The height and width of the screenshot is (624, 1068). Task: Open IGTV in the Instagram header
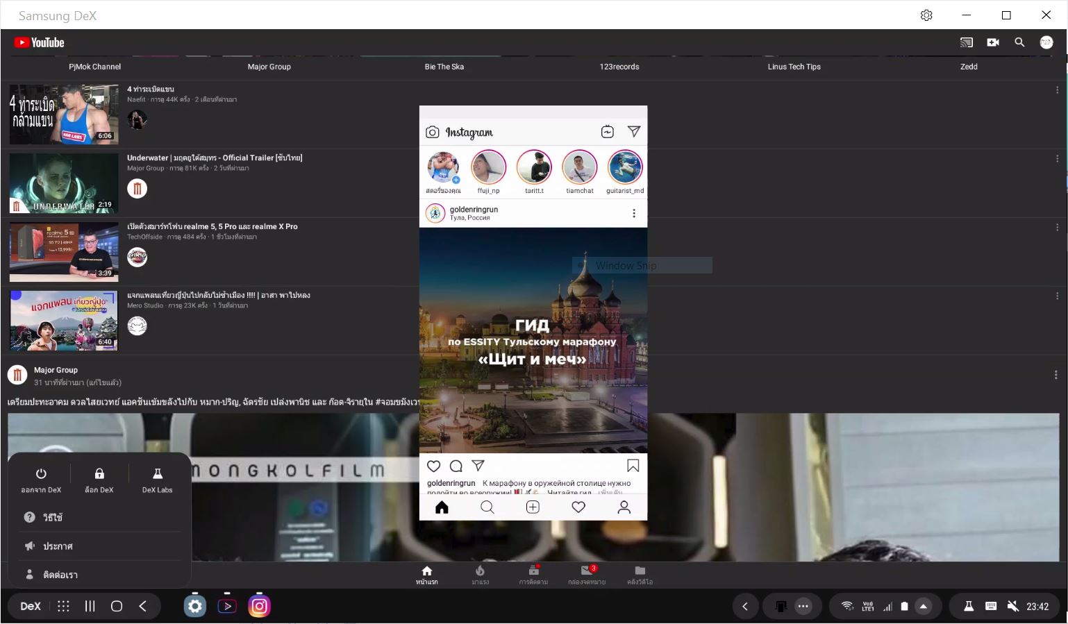tap(608, 132)
